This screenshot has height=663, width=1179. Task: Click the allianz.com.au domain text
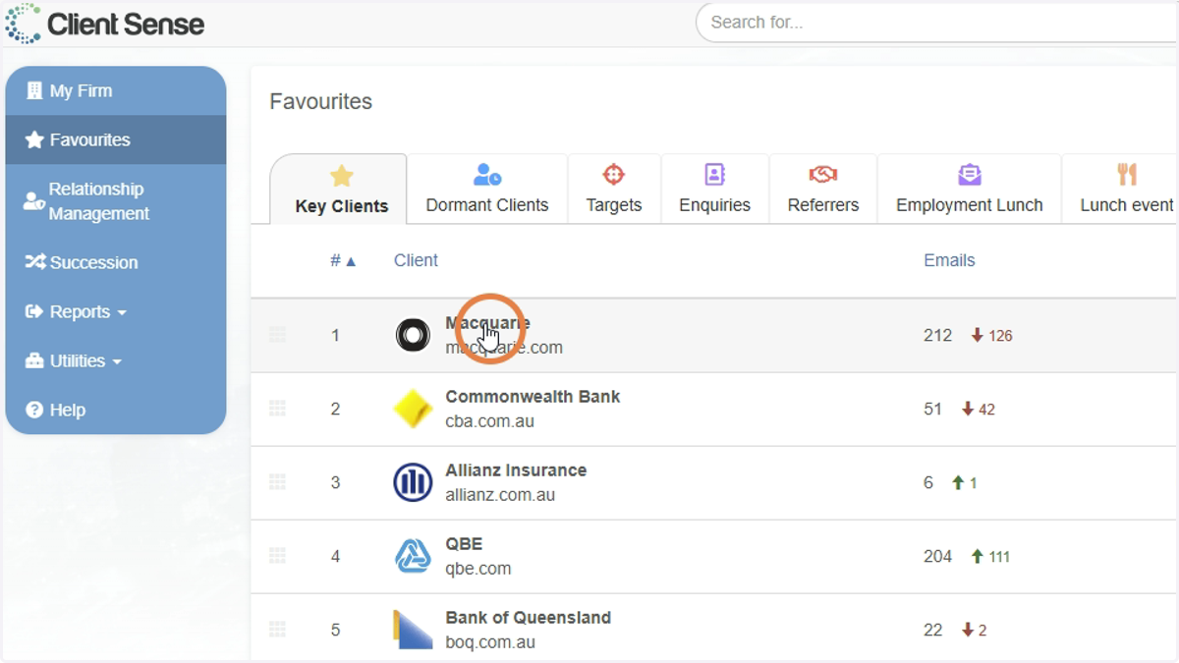(x=500, y=495)
